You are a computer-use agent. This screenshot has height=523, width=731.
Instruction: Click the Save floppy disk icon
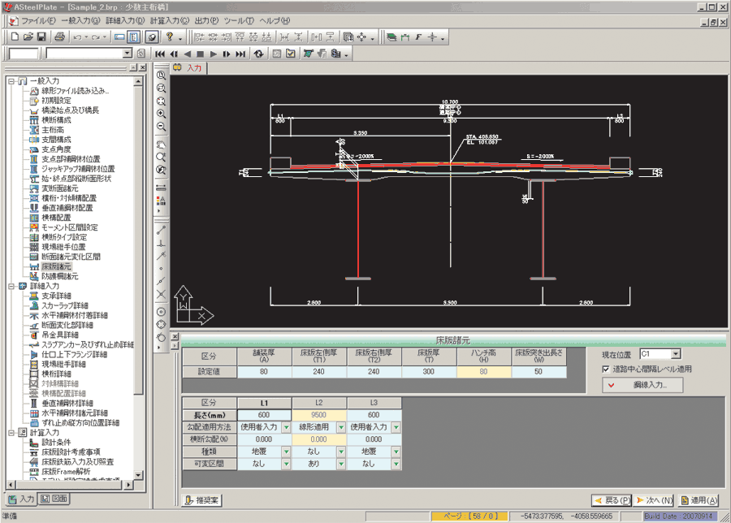41,37
